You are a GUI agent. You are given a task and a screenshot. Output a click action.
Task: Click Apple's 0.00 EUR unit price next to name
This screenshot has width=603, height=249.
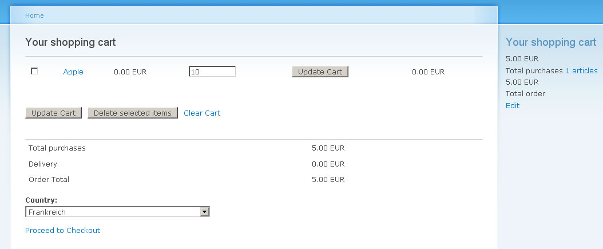[x=130, y=72]
